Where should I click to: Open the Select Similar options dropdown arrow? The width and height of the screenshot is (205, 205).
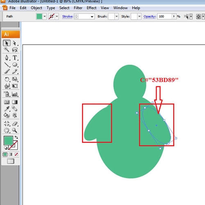(191, 16)
